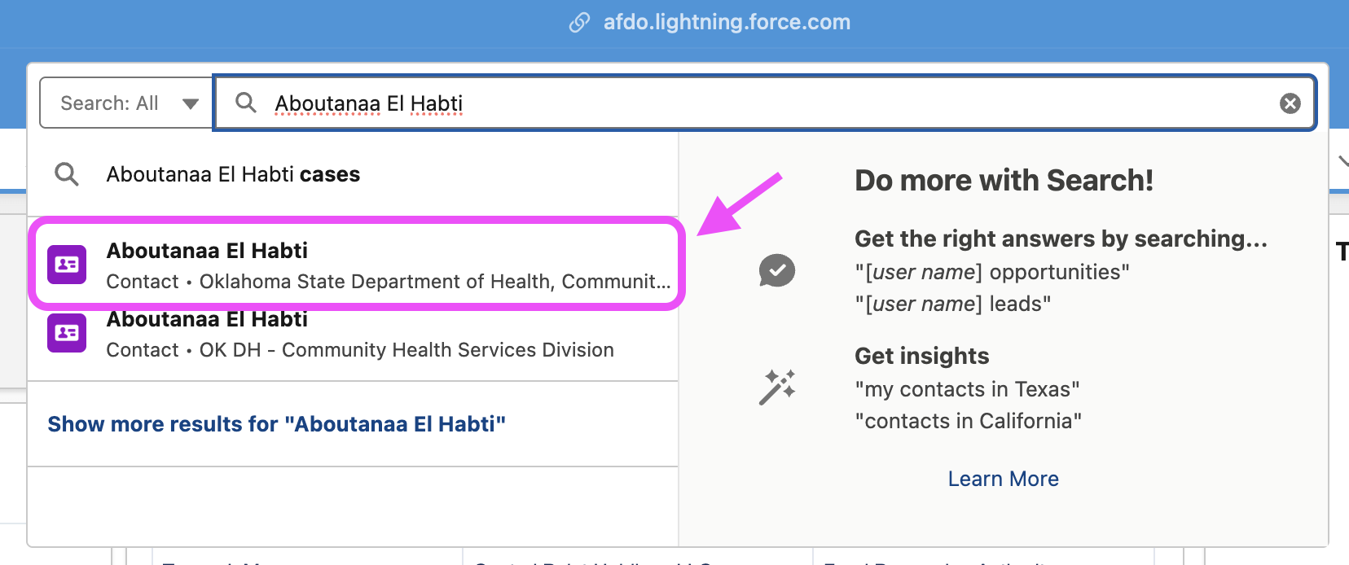
Task: Select the clear (X) icon in the search field
Action: point(1290,103)
